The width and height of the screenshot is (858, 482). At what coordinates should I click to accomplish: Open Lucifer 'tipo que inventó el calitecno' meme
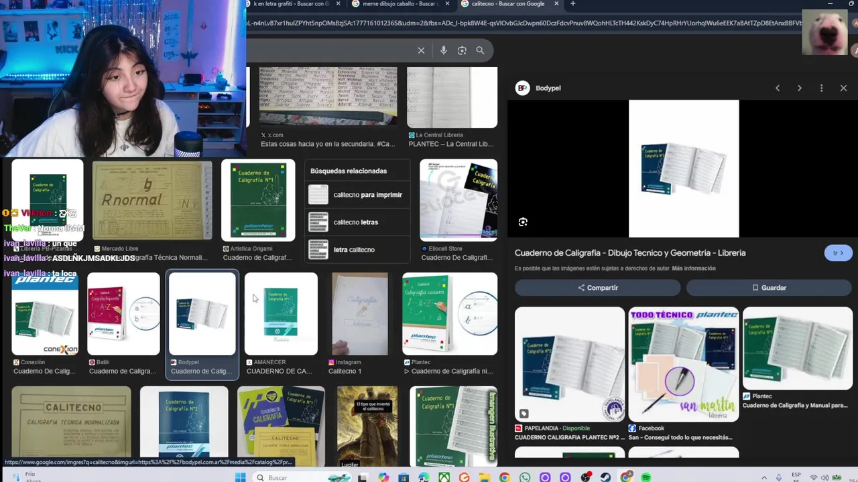(x=367, y=426)
